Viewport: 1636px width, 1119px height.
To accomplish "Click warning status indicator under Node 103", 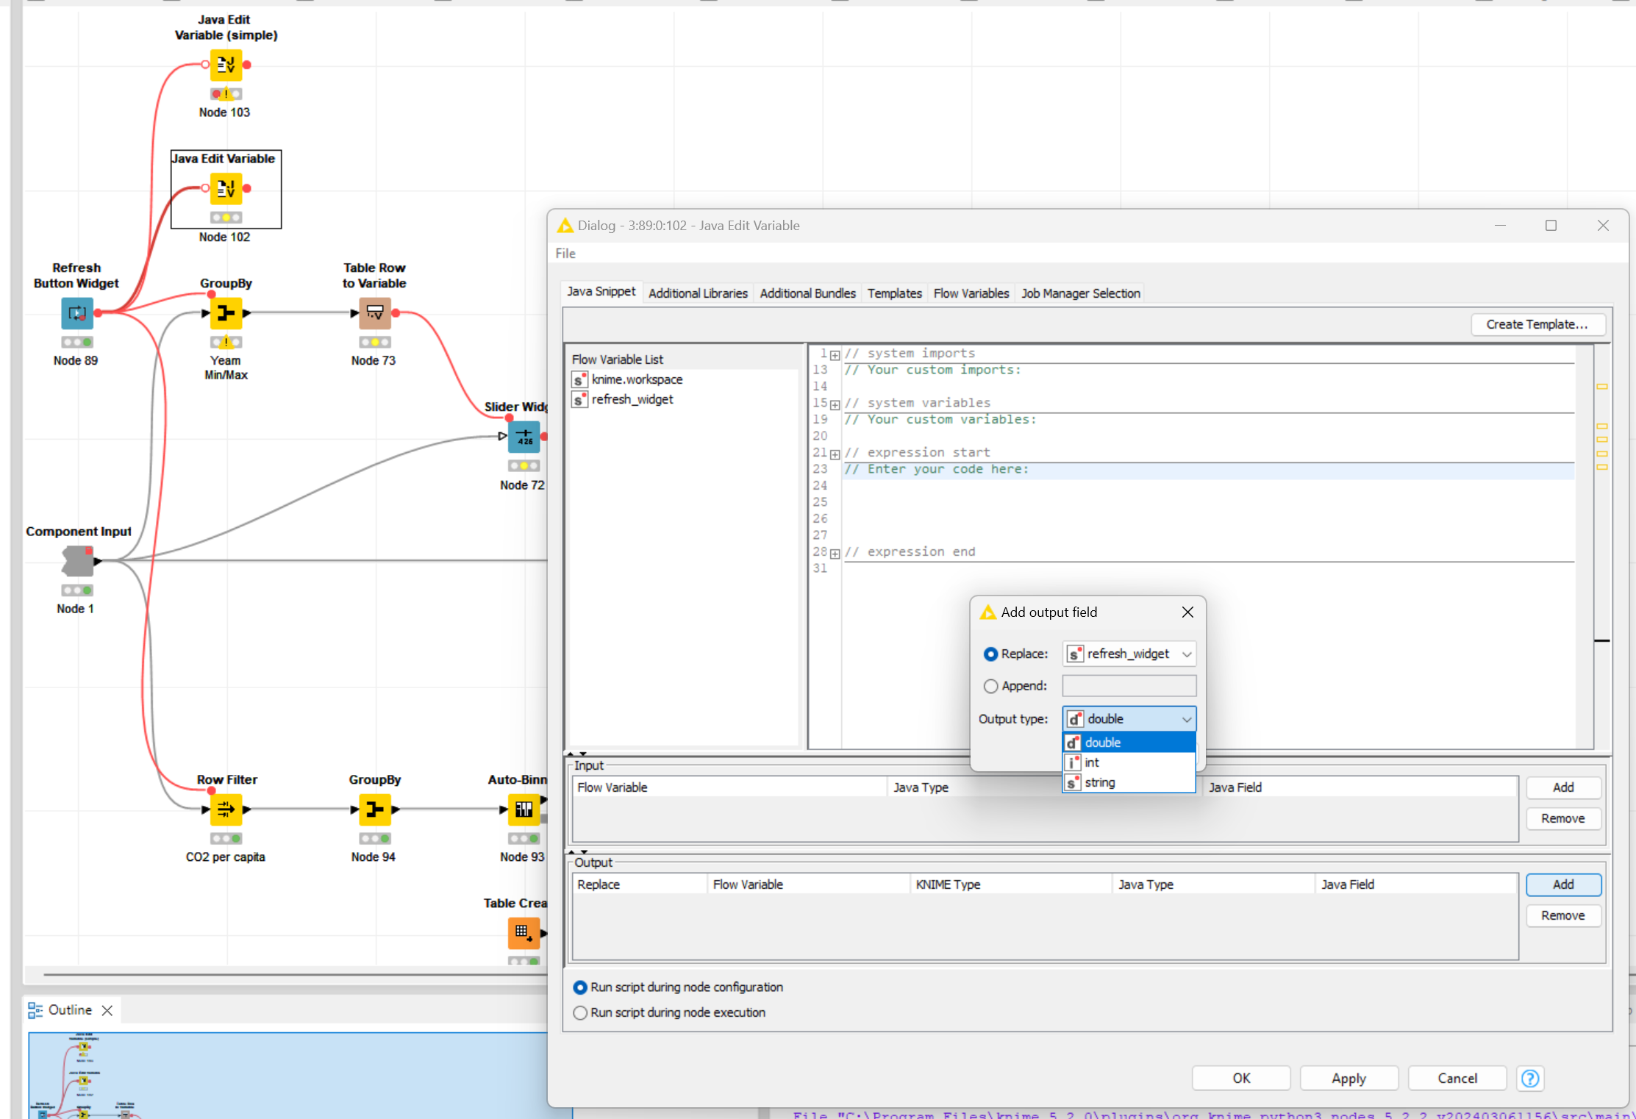I will click(x=226, y=94).
